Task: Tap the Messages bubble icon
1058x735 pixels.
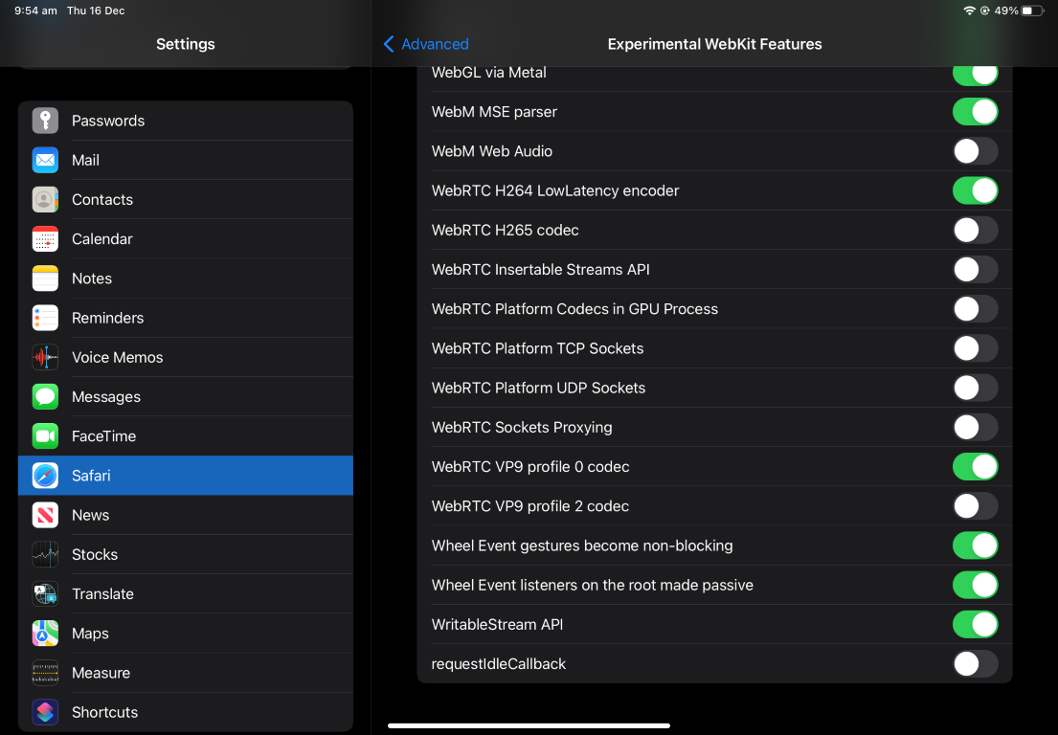Action: coord(45,396)
